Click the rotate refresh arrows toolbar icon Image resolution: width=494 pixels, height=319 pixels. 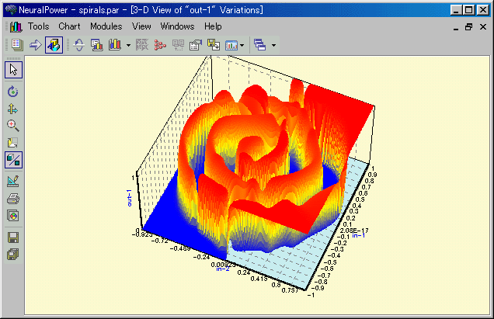click(x=78, y=45)
